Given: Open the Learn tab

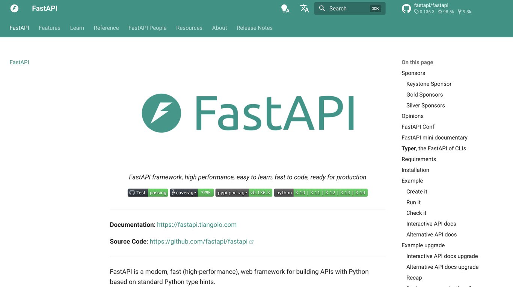Looking at the screenshot, I should [77, 28].
